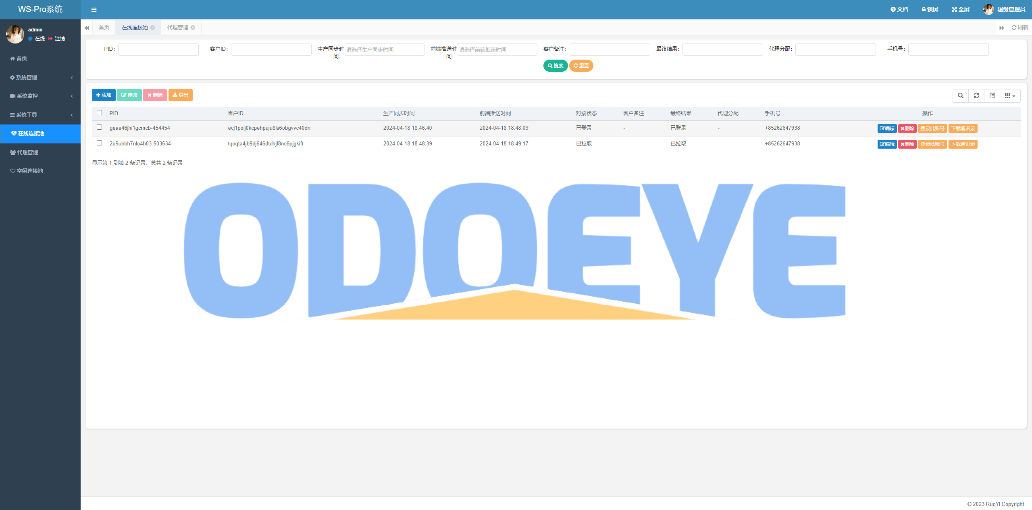Click the 修改 edit toolbar button
The height and width of the screenshot is (510, 1032).
tap(129, 95)
